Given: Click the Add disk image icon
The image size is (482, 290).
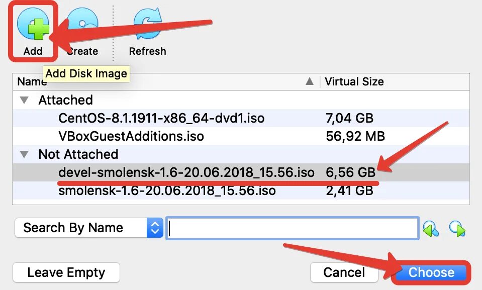Looking at the screenshot, I should 33,25.
